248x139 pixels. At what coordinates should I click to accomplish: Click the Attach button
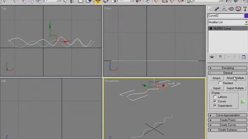pos(217,78)
